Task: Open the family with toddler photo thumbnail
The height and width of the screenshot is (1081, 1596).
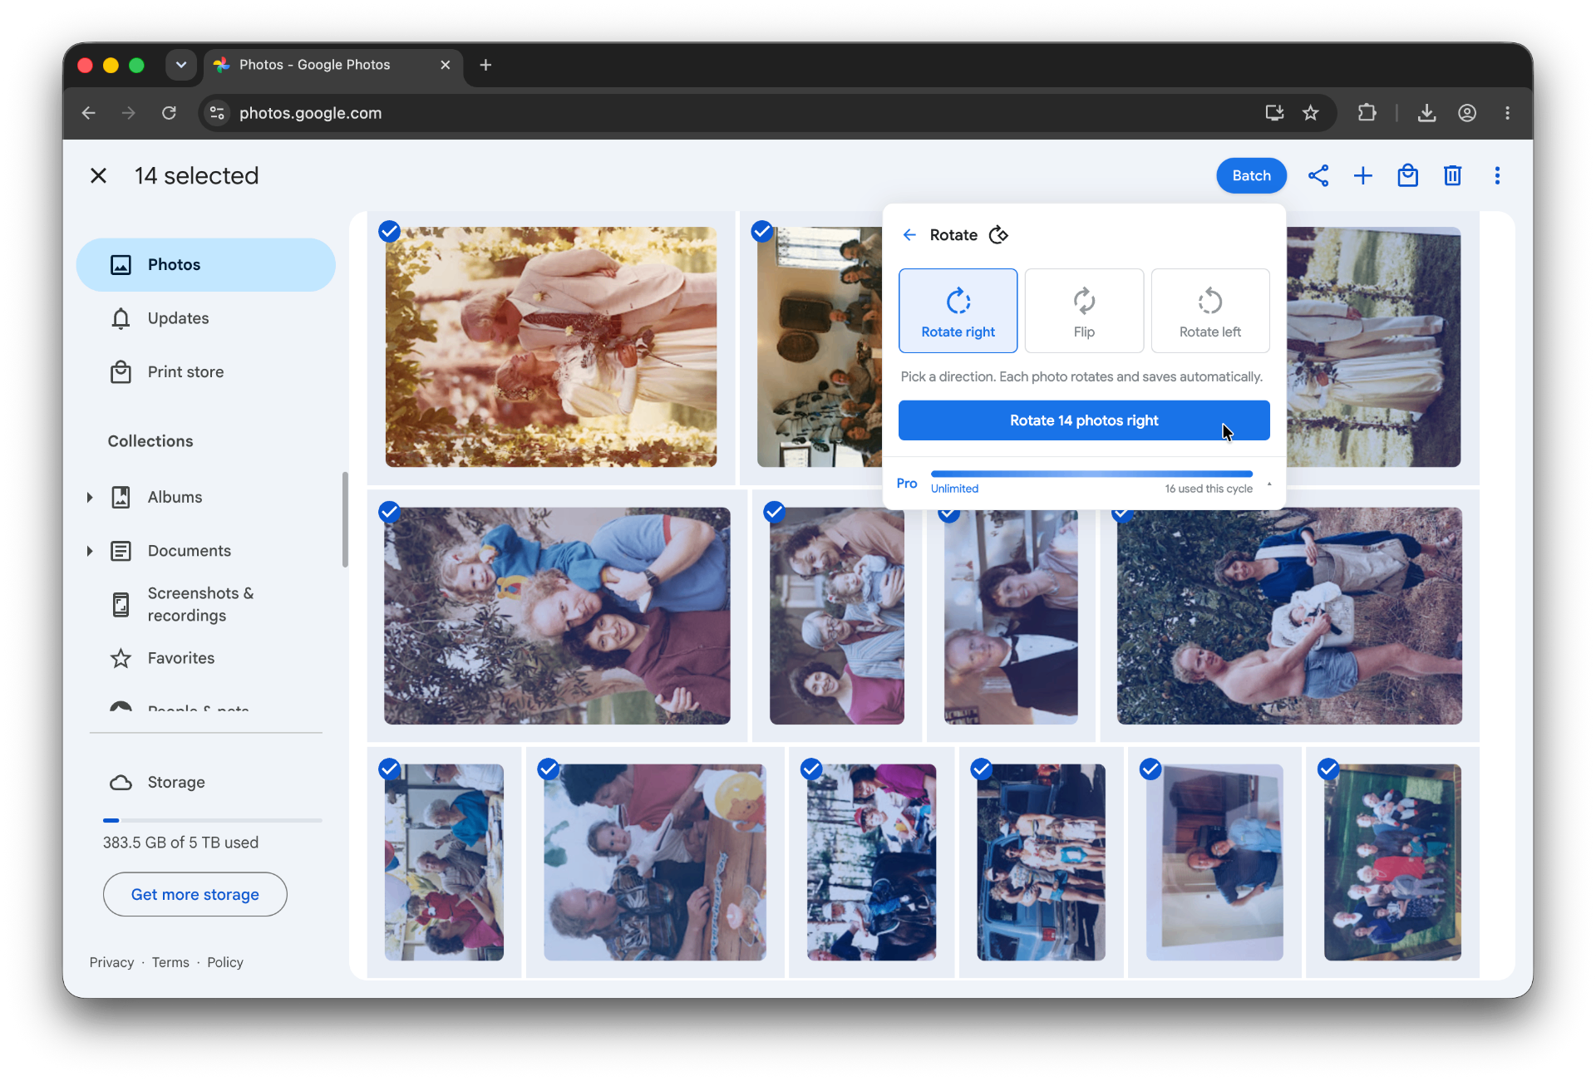Action: (x=557, y=616)
